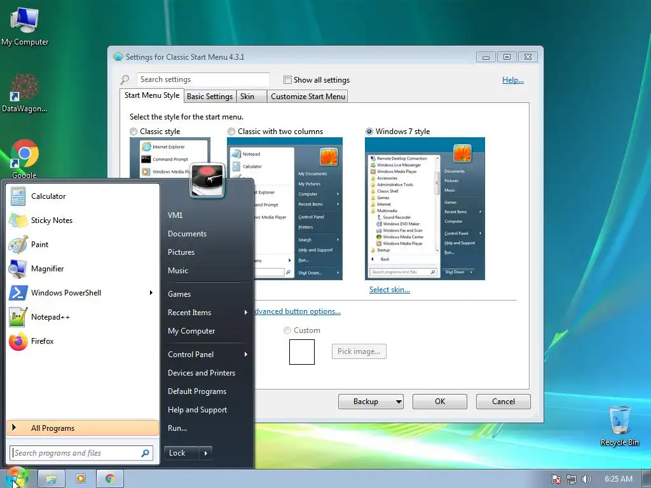Click the volume speaker tray icon

click(586, 479)
